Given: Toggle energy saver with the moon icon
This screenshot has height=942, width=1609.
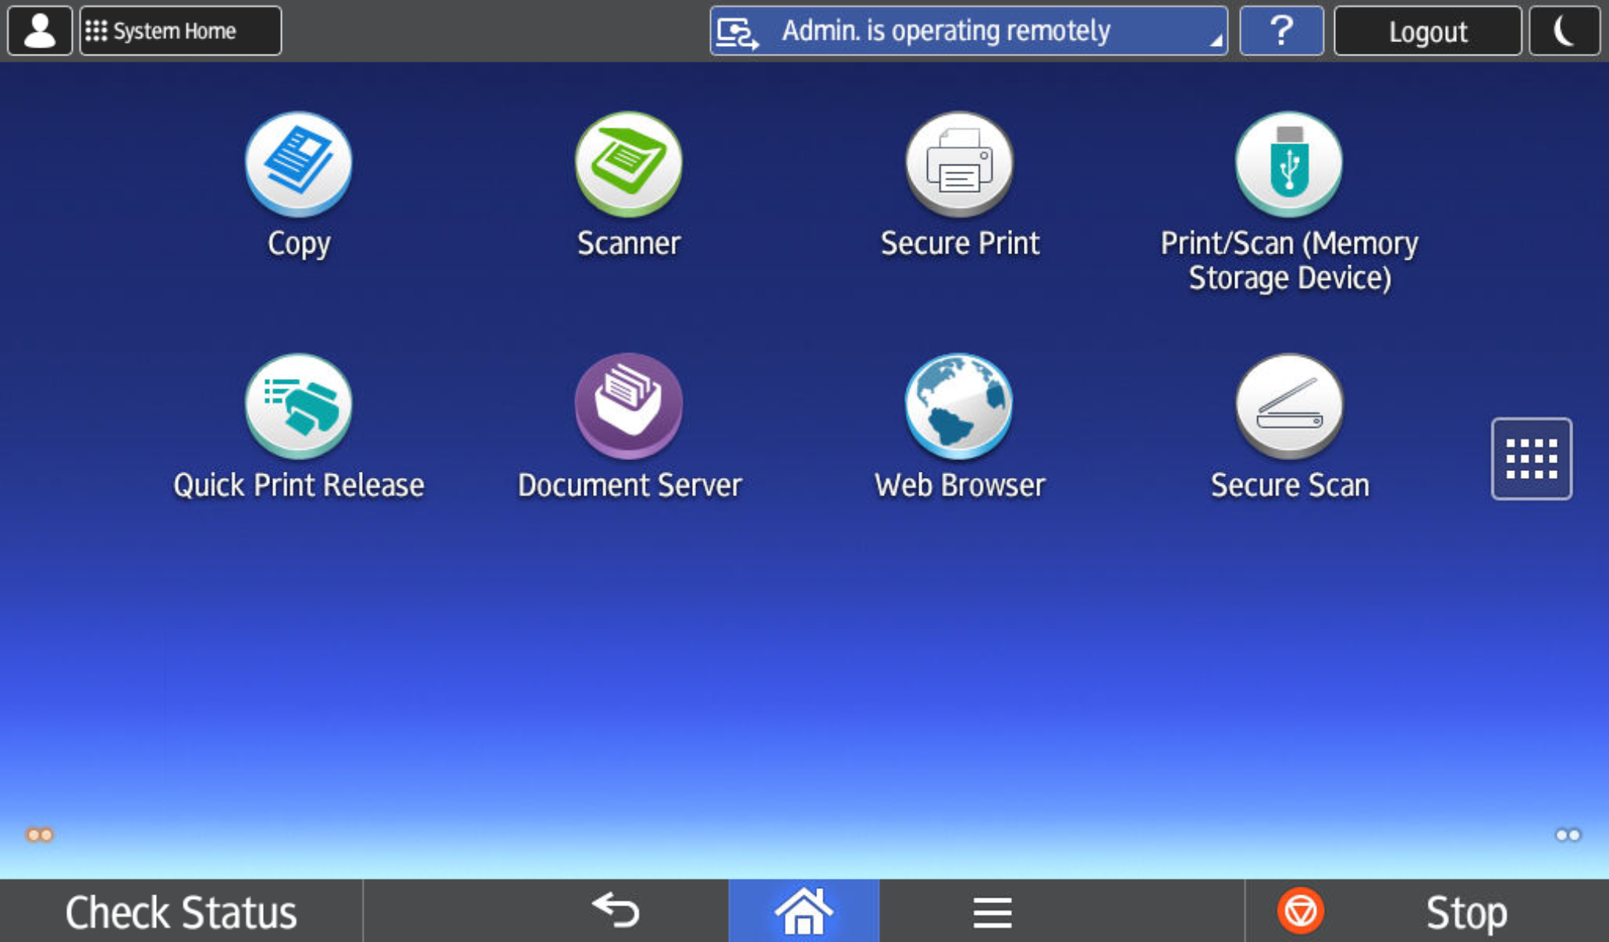Looking at the screenshot, I should [1565, 30].
